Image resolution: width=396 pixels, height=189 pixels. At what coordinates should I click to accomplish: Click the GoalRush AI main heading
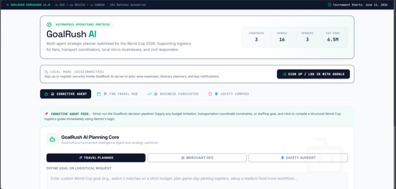(71, 34)
